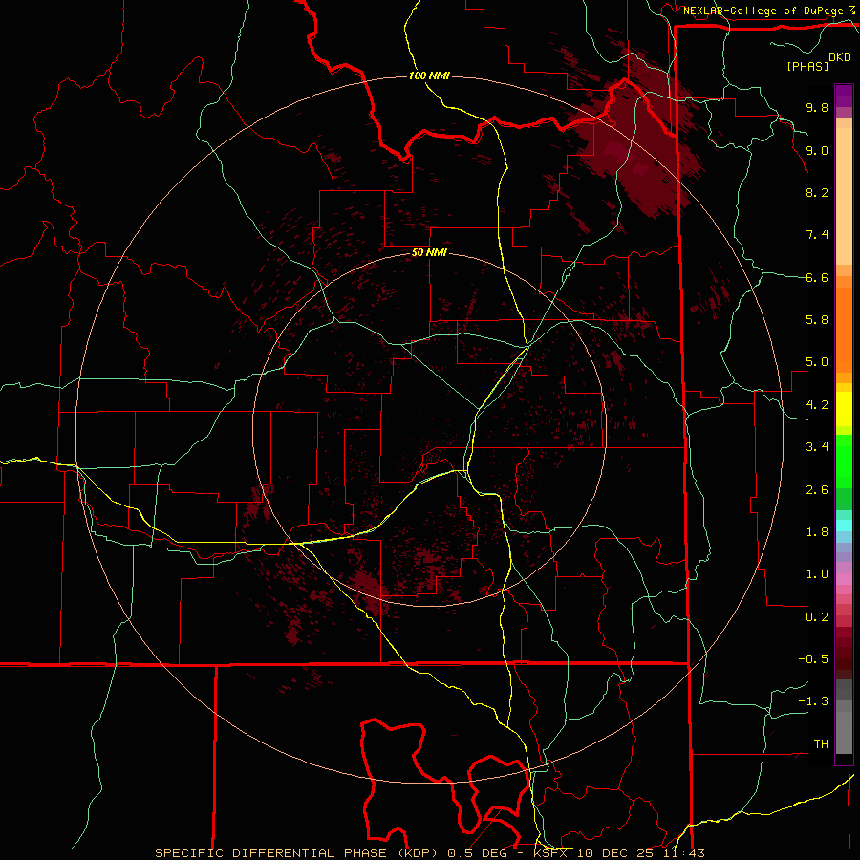Select the 6.6 scale value
Image resolution: width=860 pixels, height=860 pixels.
coord(817,277)
